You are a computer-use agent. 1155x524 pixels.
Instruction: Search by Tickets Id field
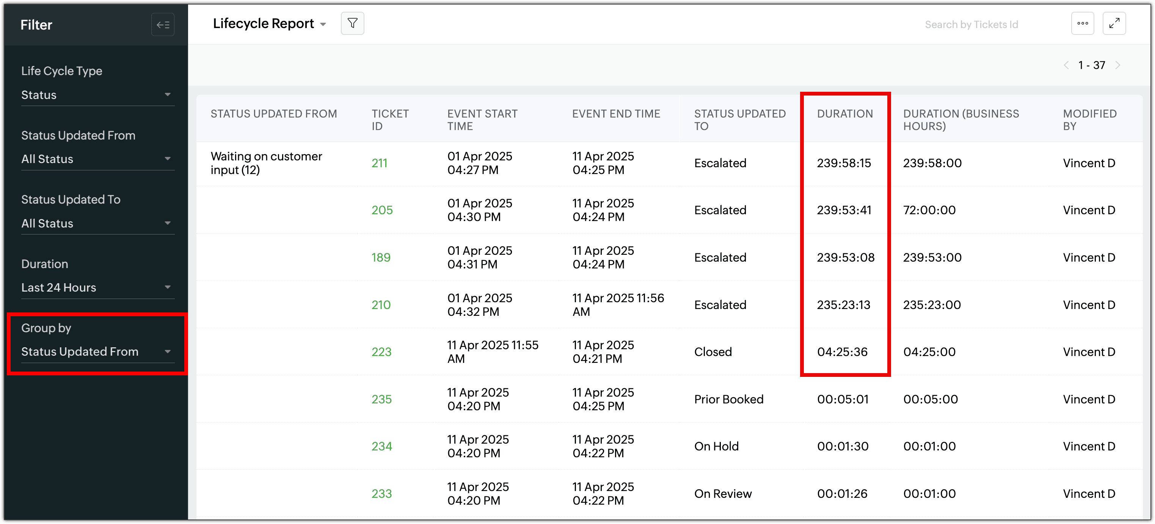971,25
